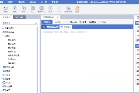
Task: Select the 鼠标拖动 command
Action: point(12,59)
